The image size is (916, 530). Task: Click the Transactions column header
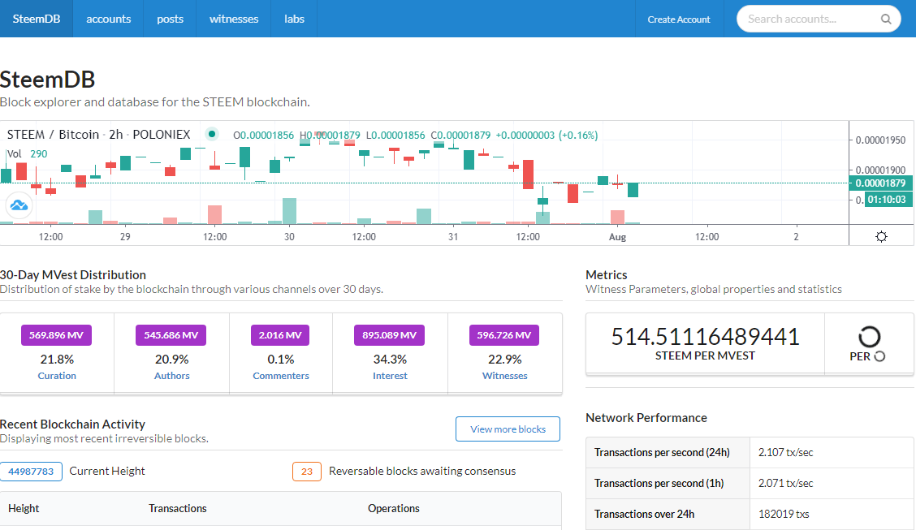178,508
